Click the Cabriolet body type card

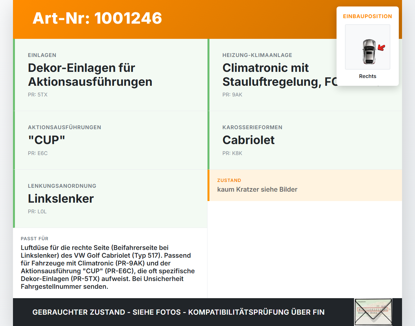305,140
